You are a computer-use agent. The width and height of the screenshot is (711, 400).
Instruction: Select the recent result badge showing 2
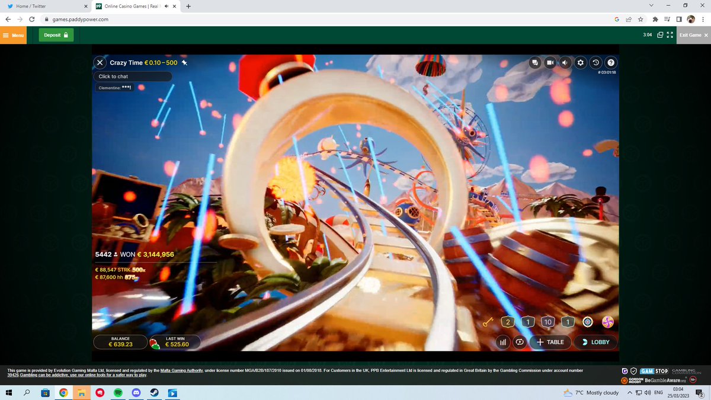click(507, 322)
